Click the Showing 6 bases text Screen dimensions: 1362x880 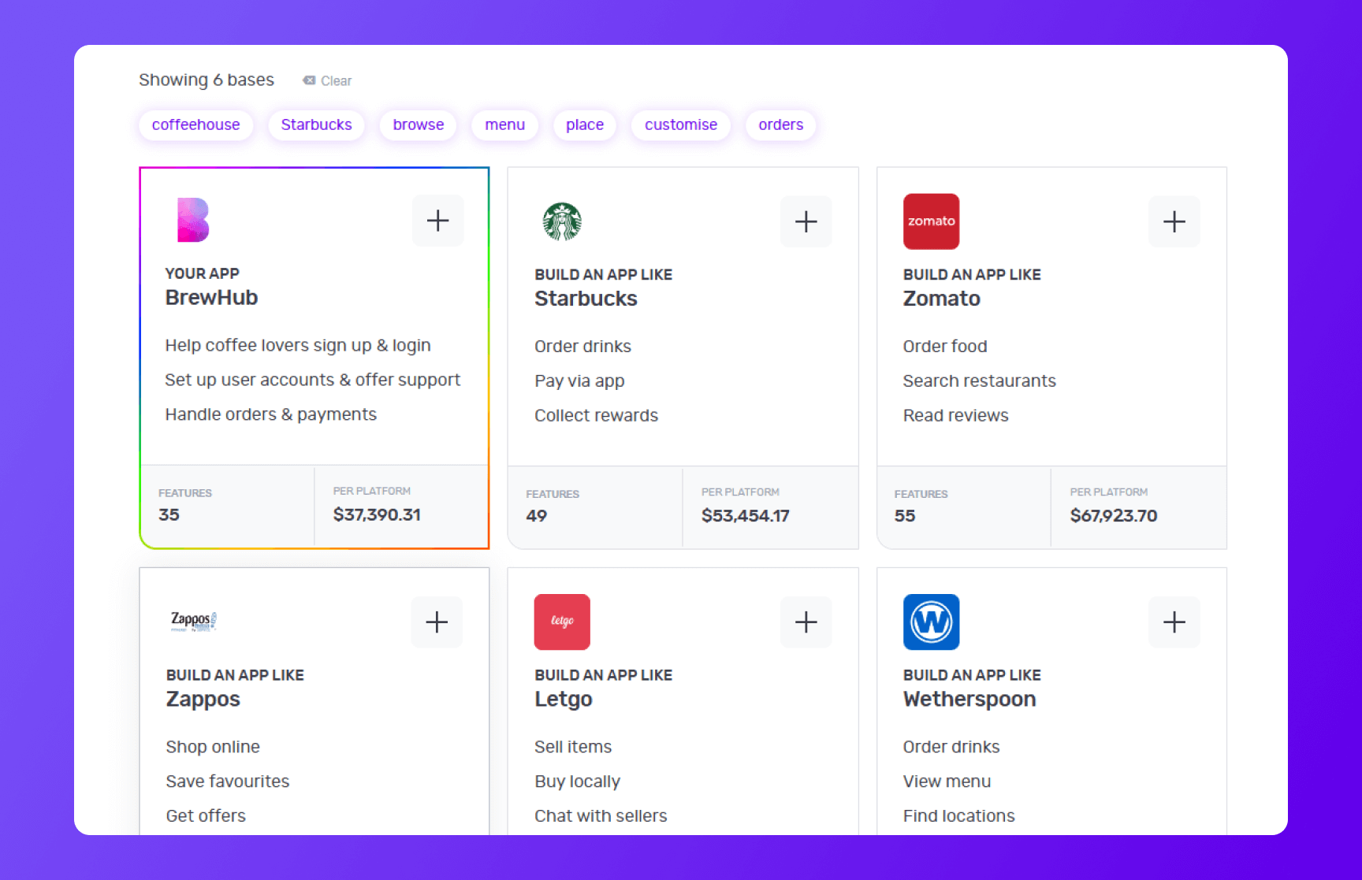207,80
